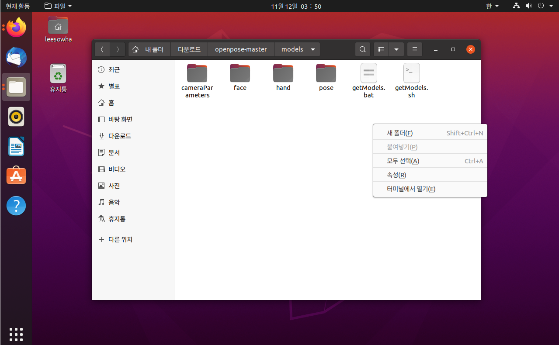Expand the models path dropdown arrow

click(x=313, y=49)
